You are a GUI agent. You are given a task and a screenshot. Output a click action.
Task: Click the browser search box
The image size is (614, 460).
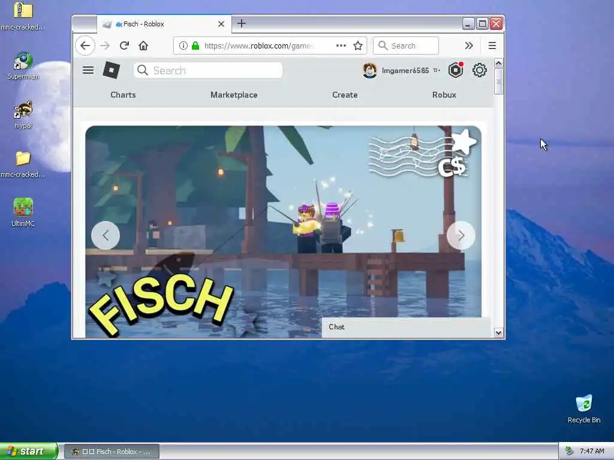click(x=406, y=46)
